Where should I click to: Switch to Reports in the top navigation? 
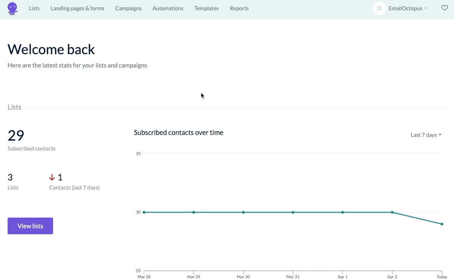coord(239,8)
